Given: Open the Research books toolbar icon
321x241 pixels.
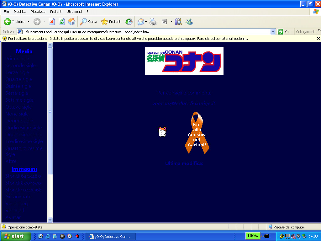Looking at the screenshot, I should [178, 22].
